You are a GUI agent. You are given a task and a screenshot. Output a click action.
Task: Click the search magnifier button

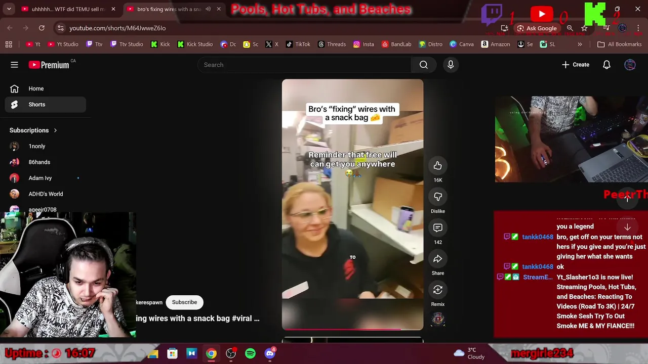(x=424, y=65)
